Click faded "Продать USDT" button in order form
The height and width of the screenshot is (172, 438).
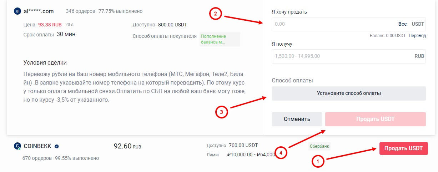375,119
